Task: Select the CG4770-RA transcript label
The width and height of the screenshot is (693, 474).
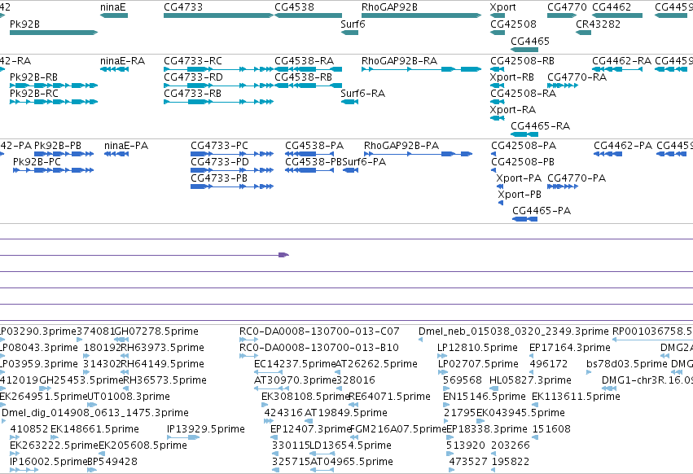Action: coord(577,77)
